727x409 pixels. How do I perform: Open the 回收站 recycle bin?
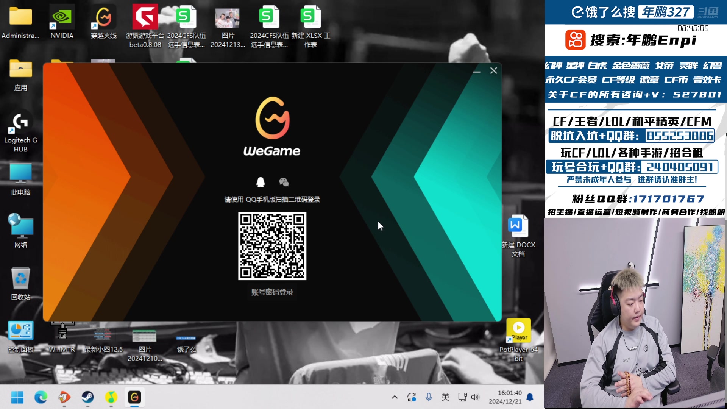pyautogui.click(x=20, y=283)
